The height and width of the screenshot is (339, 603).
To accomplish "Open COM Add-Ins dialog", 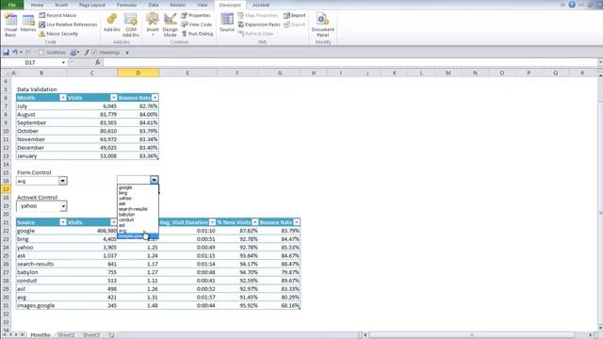I will coord(131,24).
